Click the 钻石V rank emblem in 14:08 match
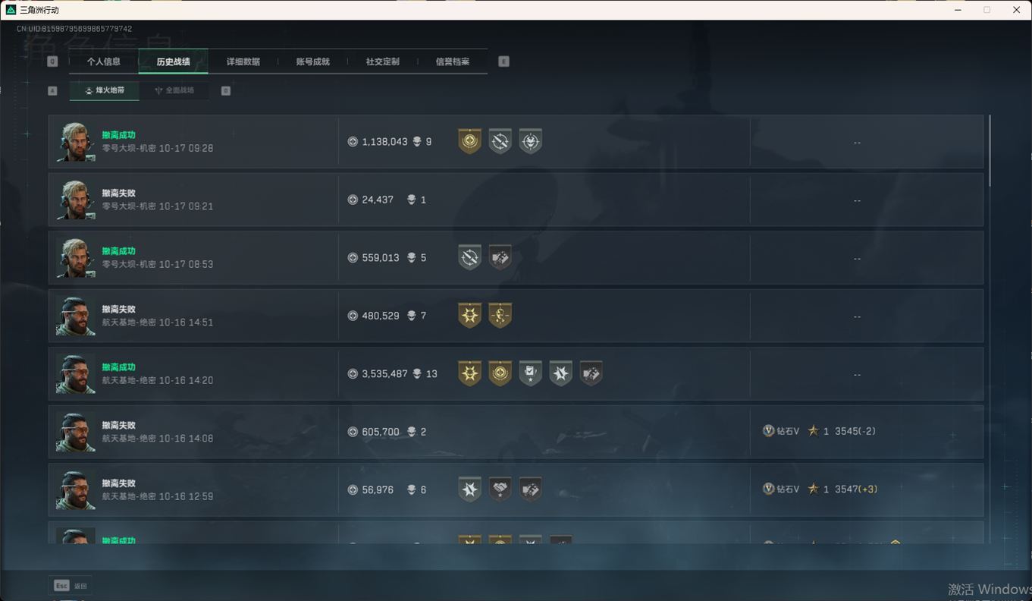Viewport: 1032px width, 601px height. tap(768, 431)
